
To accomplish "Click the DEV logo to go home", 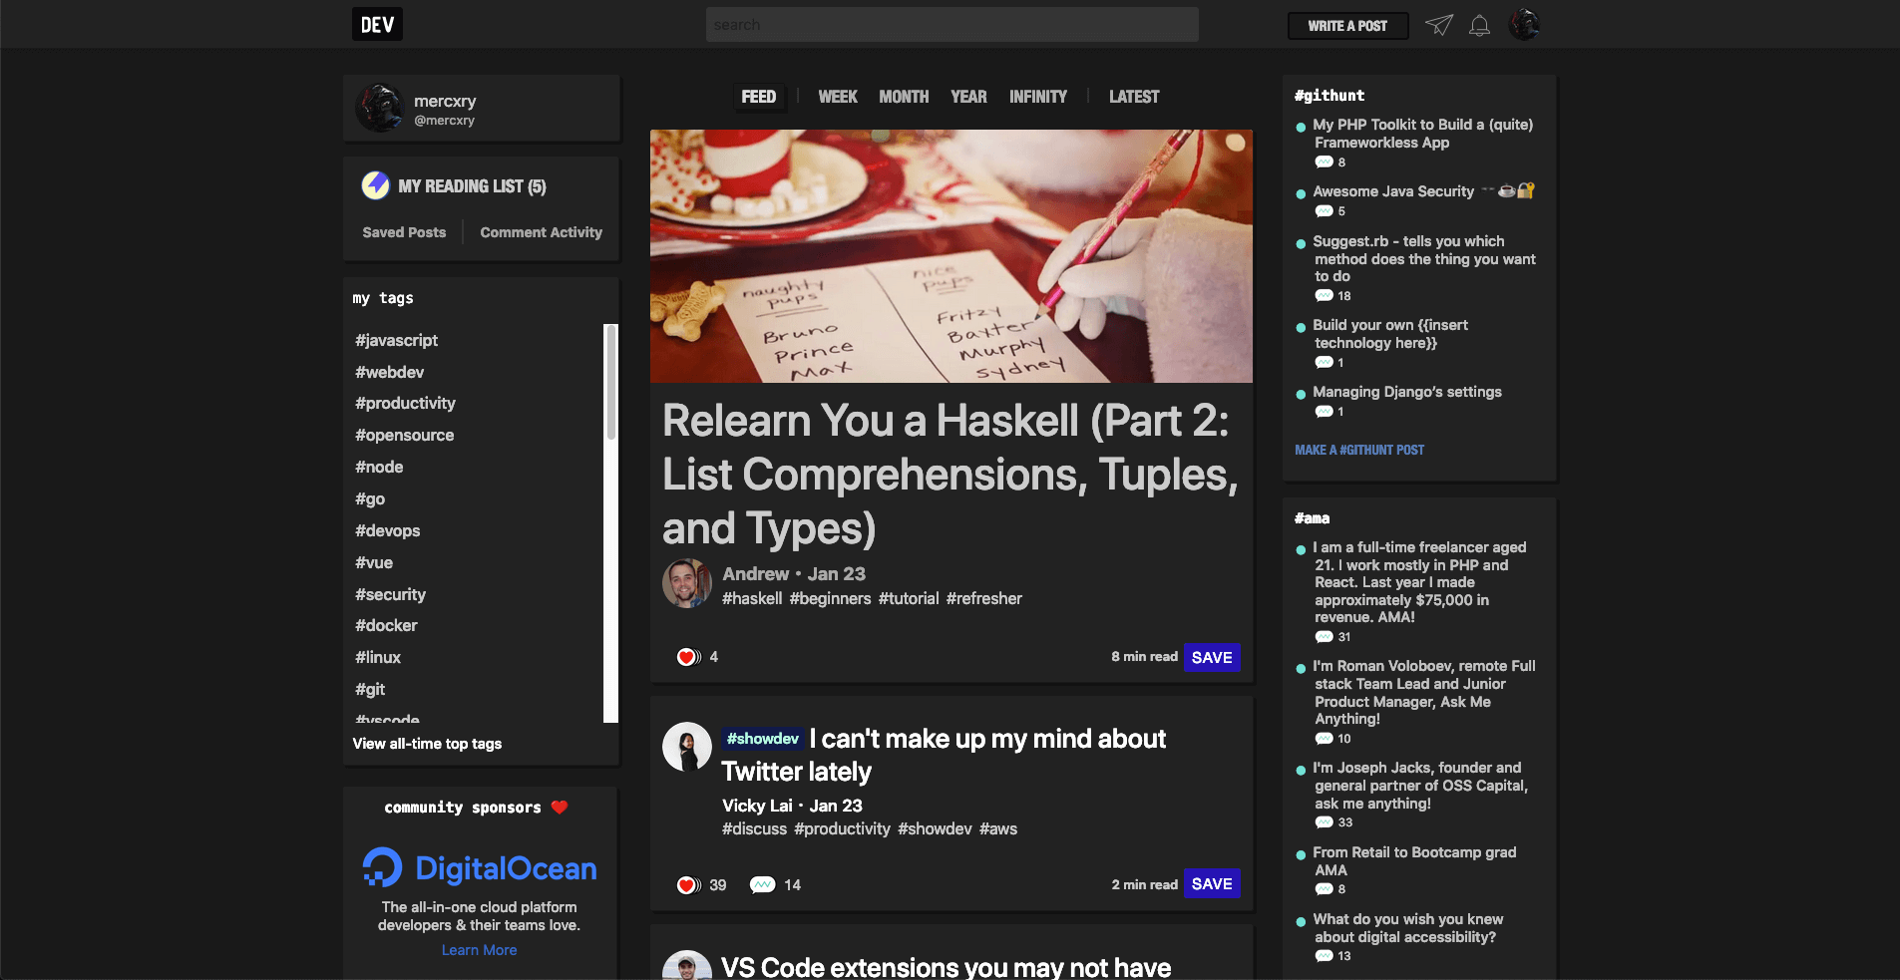I will click(x=377, y=23).
